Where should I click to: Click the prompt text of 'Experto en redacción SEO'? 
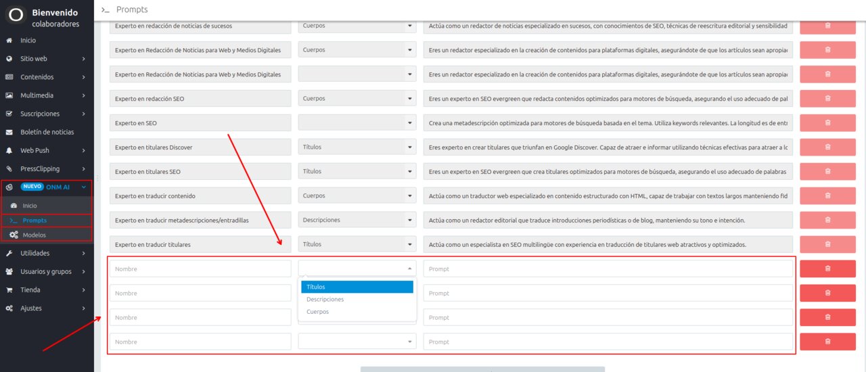(608, 99)
